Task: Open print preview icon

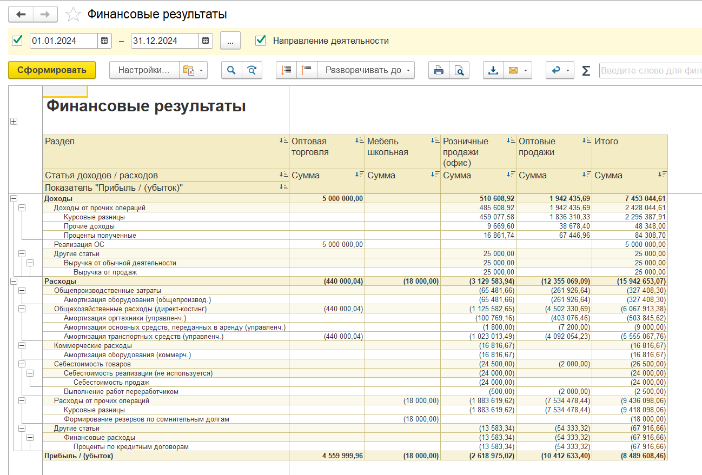Action: 459,70
